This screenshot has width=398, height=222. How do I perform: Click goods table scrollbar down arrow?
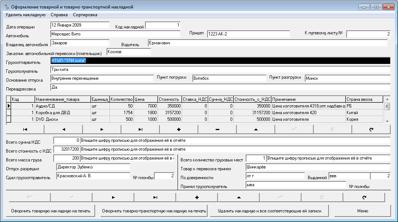click(x=387, y=121)
